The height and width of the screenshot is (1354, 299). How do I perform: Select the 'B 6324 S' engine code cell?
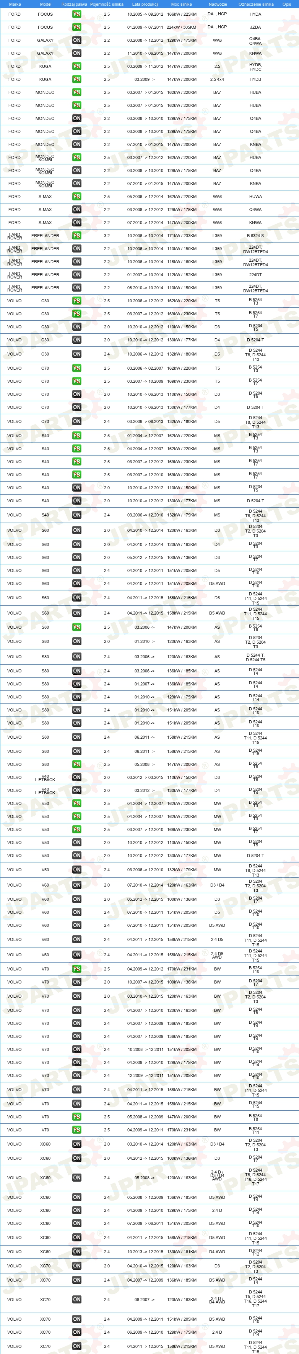pyautogui.click(x=255, y=236)
